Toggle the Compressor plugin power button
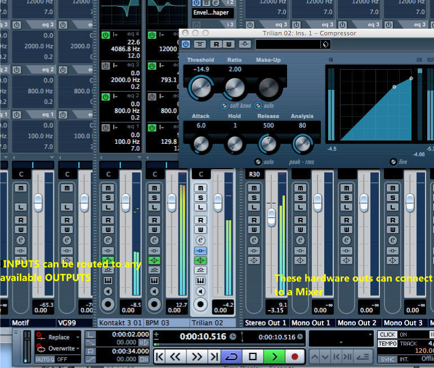Image resolution: width=434 pixels, height=368 pixels. click(x=186, y=44)
